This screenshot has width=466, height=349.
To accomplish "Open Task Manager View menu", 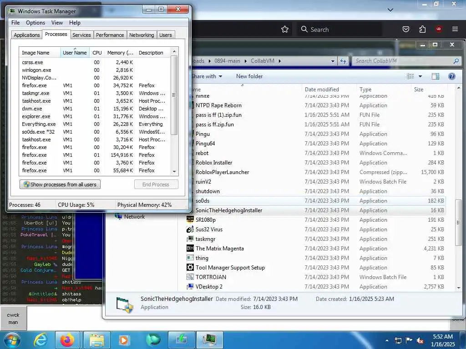I will click(x=57, y=23).
